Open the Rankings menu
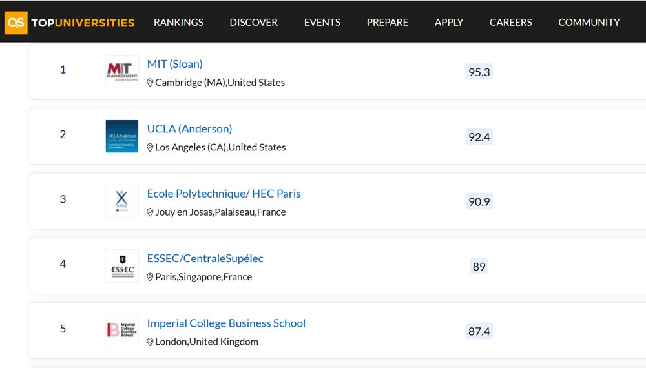The image size is (646, 368). click(178, 22)
